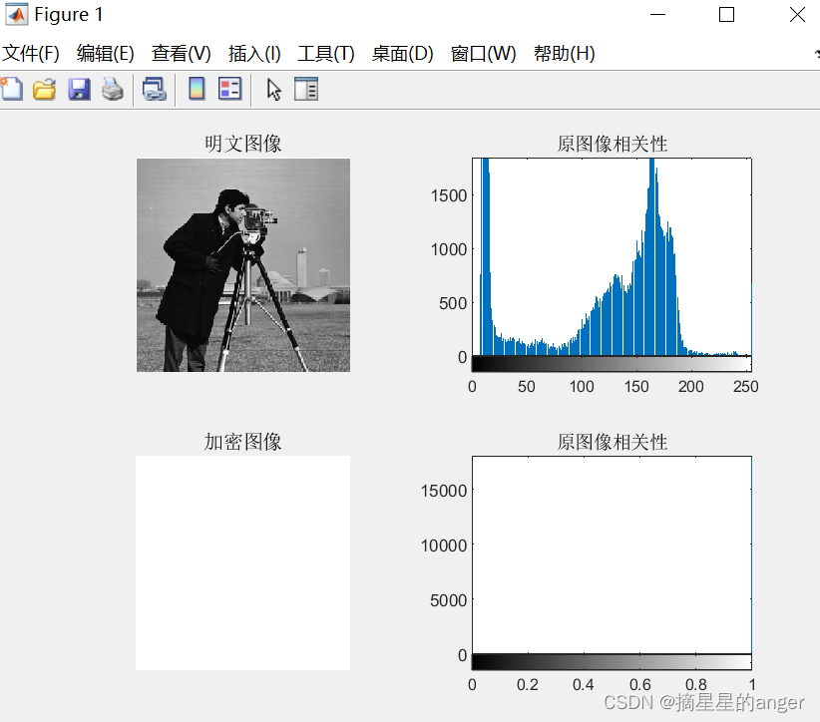Click the grayscale bar under the bottom histogram
The image size is (820, 722).
point(612,662)
